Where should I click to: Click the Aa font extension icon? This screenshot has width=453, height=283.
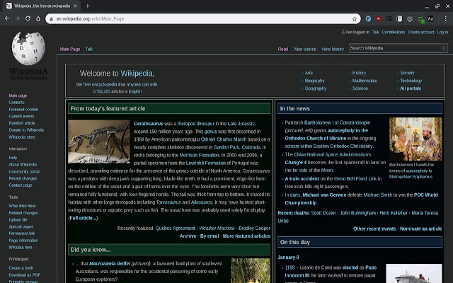point(430,19)
